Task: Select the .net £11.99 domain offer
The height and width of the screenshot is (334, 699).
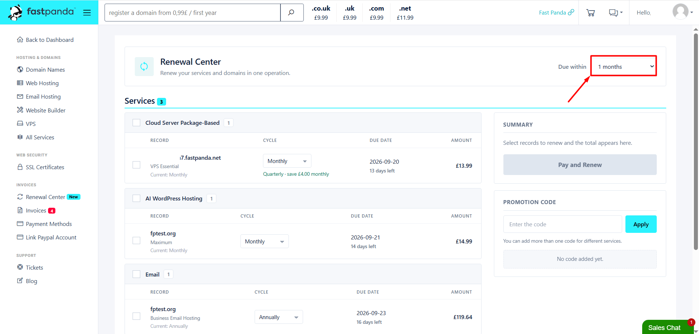Action: (405, 13)
